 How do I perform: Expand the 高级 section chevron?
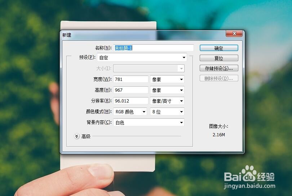point(76,136)
